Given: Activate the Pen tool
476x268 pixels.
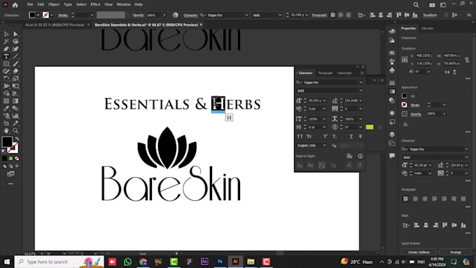Looking at the screenshot, I should coord(6,49).
